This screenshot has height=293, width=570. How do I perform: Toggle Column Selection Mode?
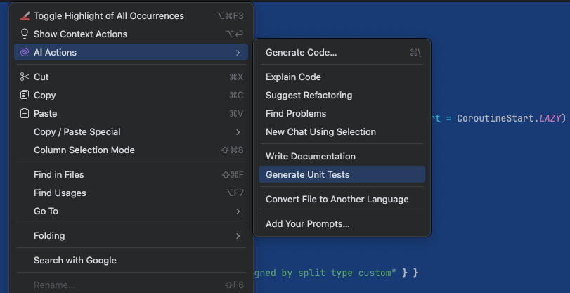pyautogui.click(x=84, y=150)
